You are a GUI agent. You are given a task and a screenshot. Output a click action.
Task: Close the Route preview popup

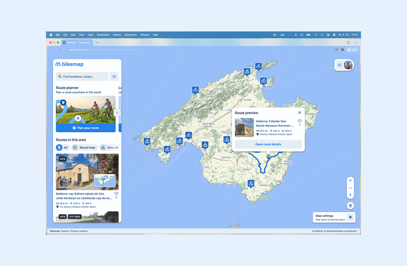point(300,113)
